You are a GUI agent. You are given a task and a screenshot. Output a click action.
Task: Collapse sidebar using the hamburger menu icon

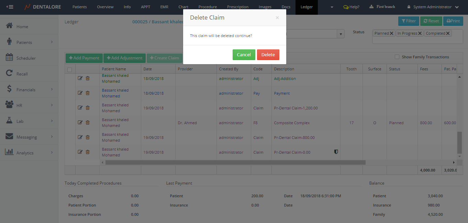pyautogui.click(x=10, y=7)
